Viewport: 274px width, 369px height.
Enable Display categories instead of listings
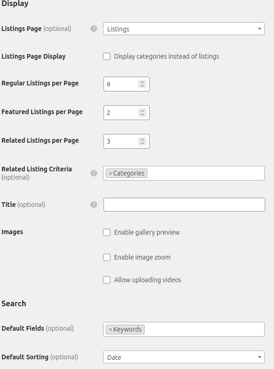[x=107, y=56]
